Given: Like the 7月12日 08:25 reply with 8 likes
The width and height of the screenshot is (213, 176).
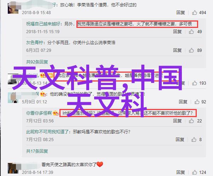Looking at the screenshot, I should (194, 139).
